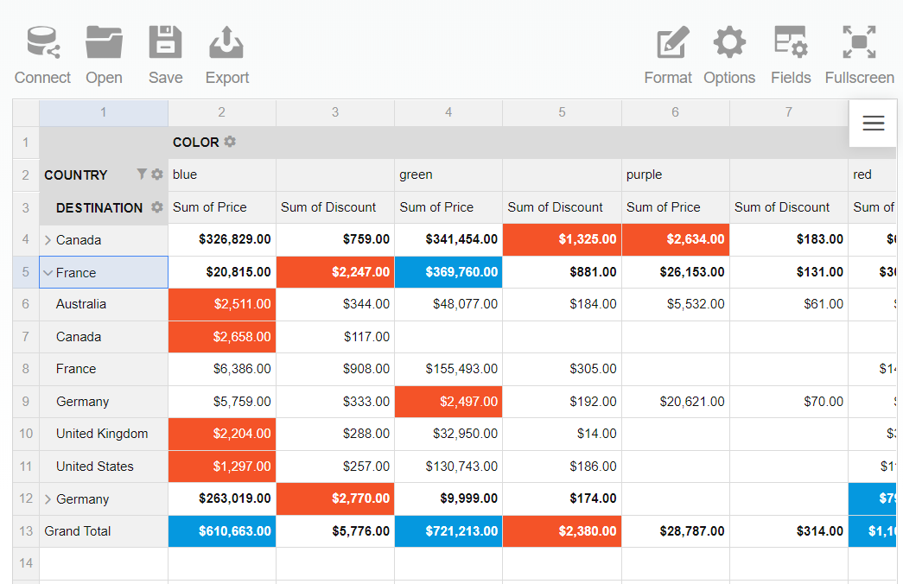Screen dimensions: 903x584
Task: Click the blue Grand Total $610,663.00 cell
Action: click(222, 531)
